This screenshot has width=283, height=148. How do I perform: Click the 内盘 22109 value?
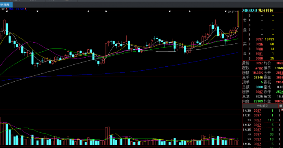pos(258,101)
